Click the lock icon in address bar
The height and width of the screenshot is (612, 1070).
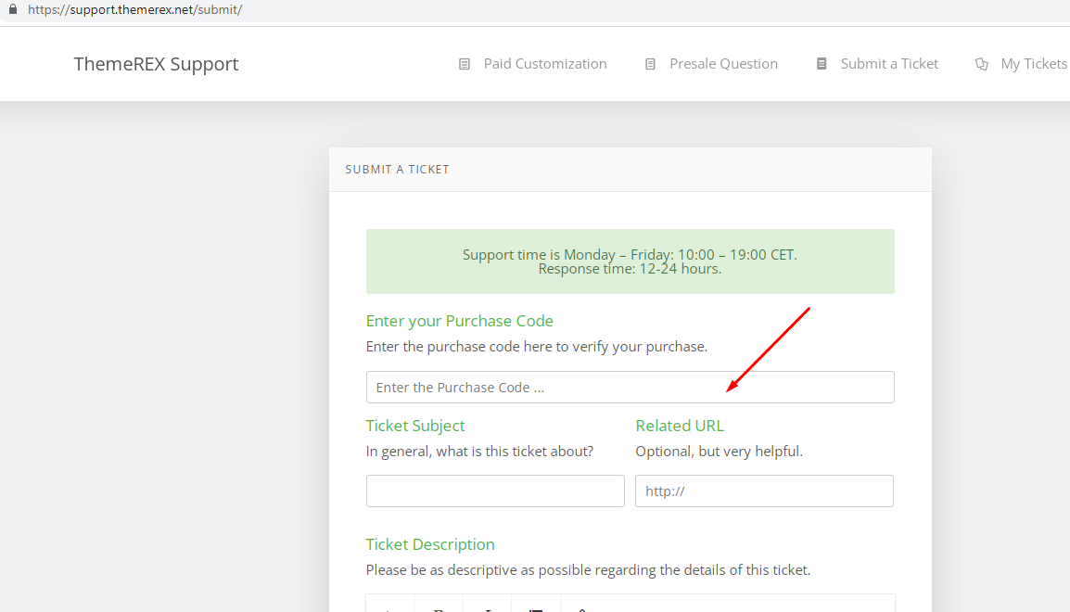point(12,9)
